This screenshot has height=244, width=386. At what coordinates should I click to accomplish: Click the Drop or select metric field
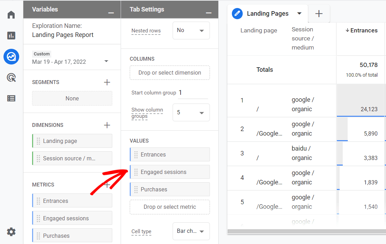coord(169,207)
